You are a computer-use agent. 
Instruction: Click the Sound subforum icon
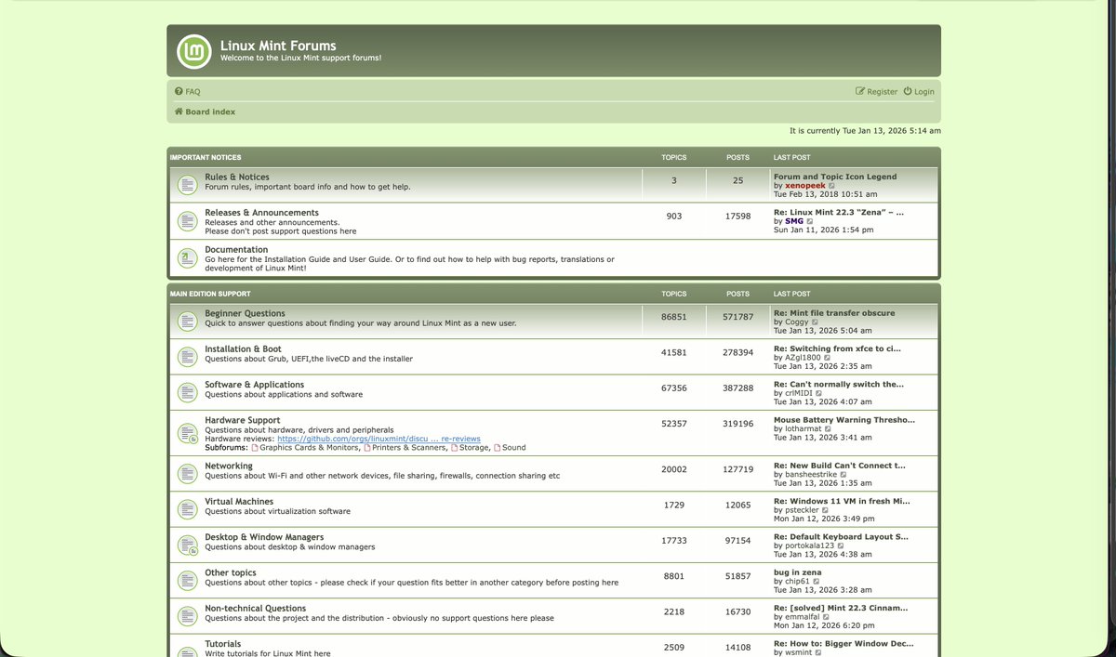click(497, 448)
